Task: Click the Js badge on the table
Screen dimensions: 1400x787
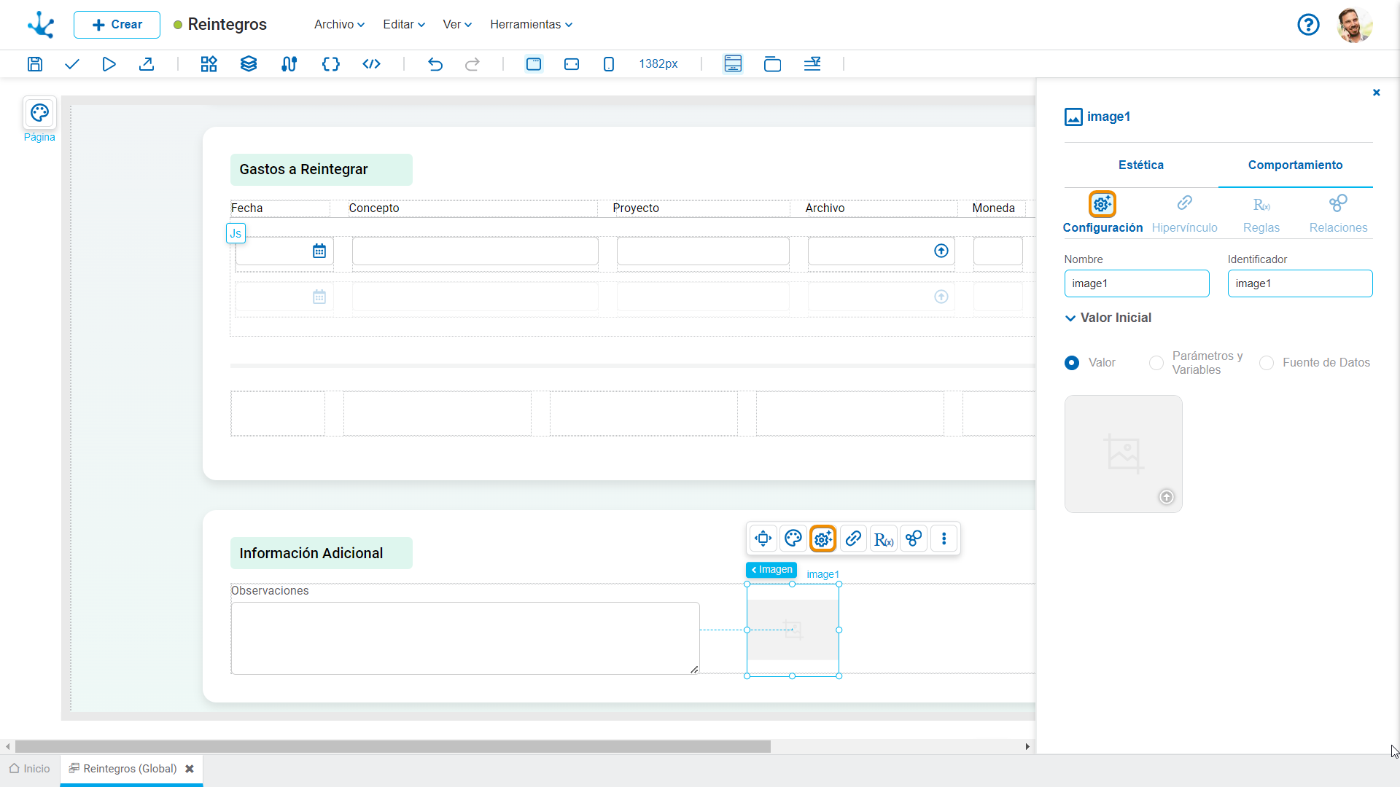Action: click(x=236, y=233)
